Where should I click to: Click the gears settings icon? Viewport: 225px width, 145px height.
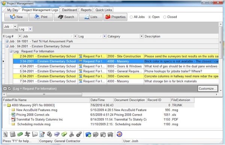click(x=49, y=135)
